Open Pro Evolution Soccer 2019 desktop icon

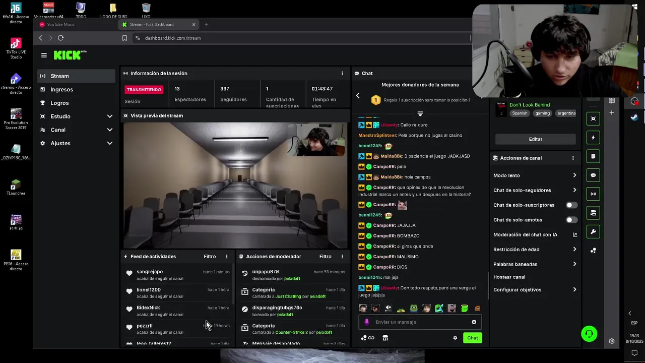pos(16,119)
